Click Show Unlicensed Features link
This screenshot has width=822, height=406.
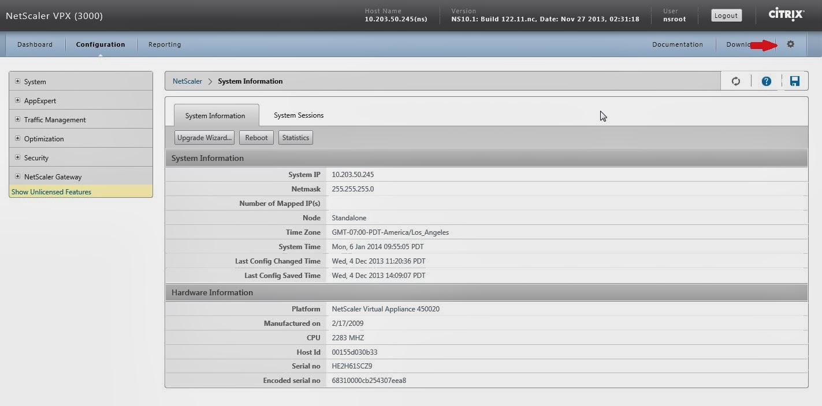[x=51, y=192]
